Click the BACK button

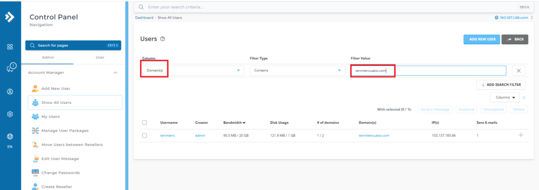tap(515, 39)
